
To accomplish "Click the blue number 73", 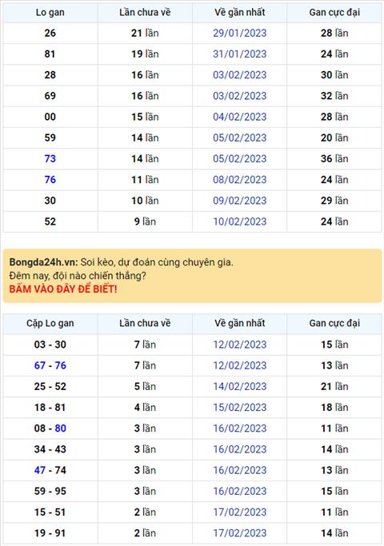I will point(50,158).
